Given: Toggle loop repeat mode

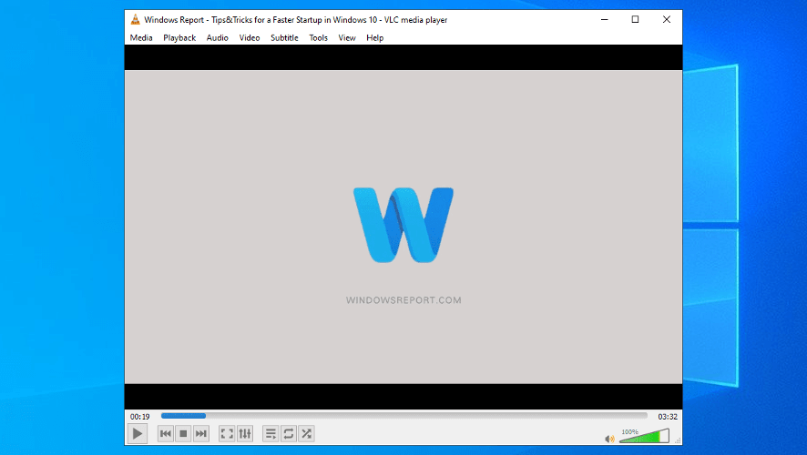Looking at the screenshot, I should [x=289, y=433].
